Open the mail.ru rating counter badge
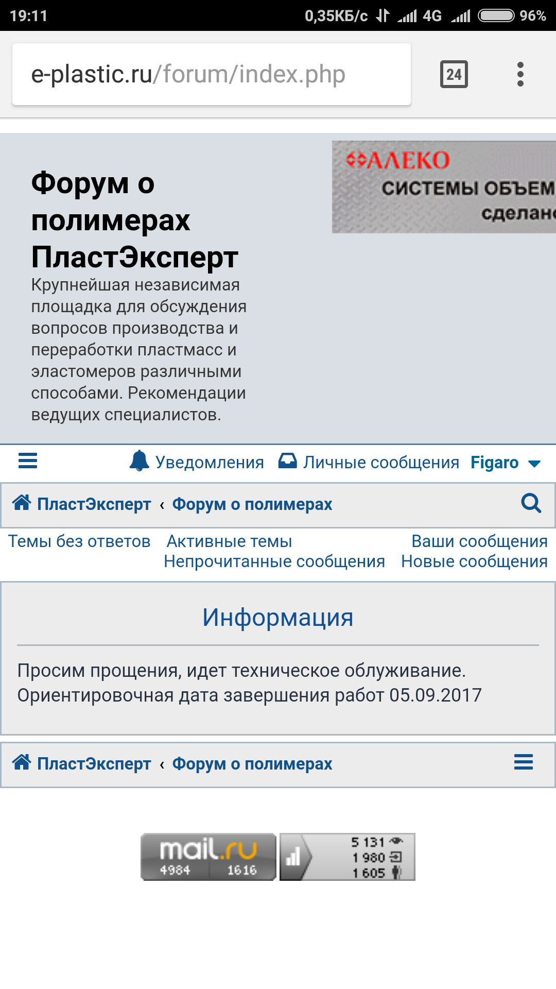Screen dimensions: 556x989 tap(208, 857)
